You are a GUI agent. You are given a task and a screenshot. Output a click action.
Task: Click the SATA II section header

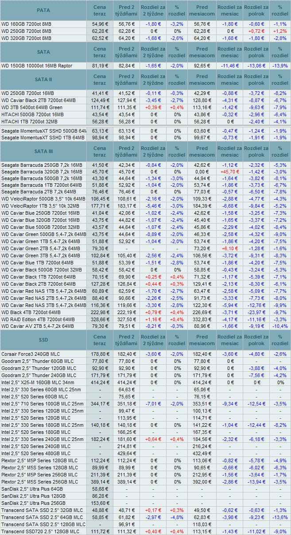(x=43, y=79)
